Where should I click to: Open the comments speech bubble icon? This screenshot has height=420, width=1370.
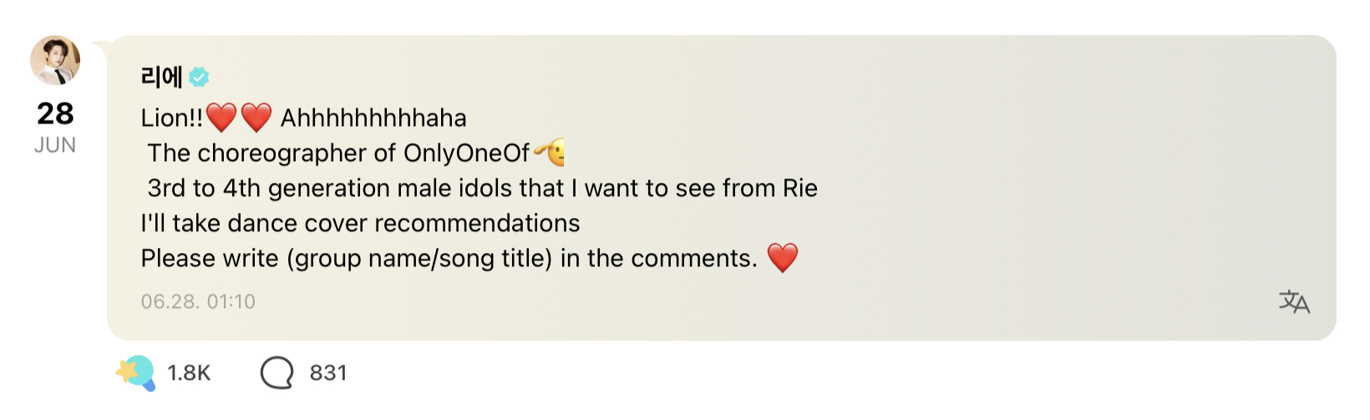277,372
